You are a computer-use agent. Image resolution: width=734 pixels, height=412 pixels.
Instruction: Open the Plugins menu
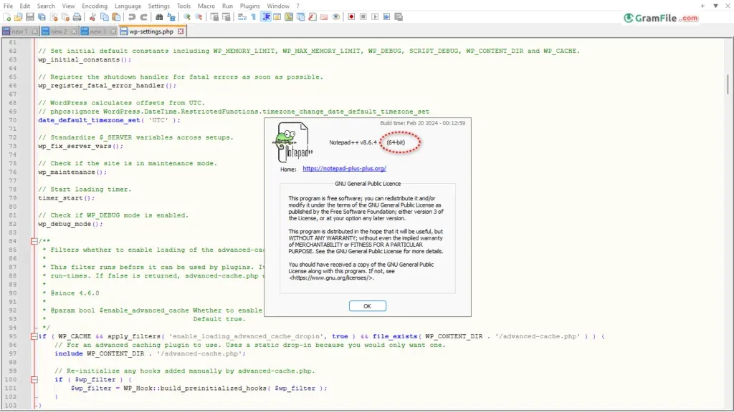pos(250,6)
